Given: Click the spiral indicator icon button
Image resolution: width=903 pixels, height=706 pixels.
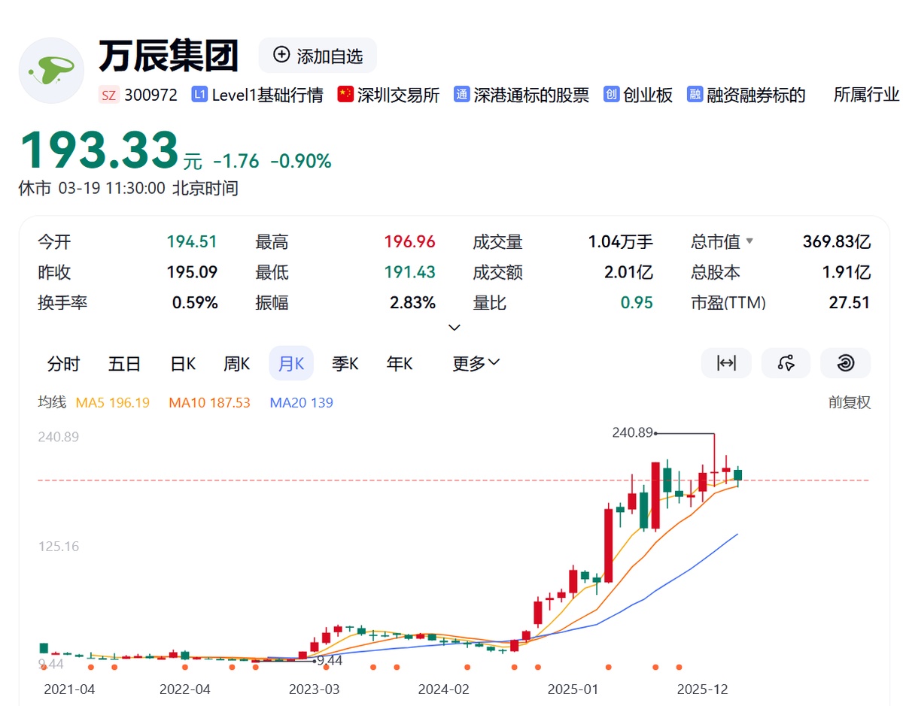Looking at the screenshot, I should point(845,363).
